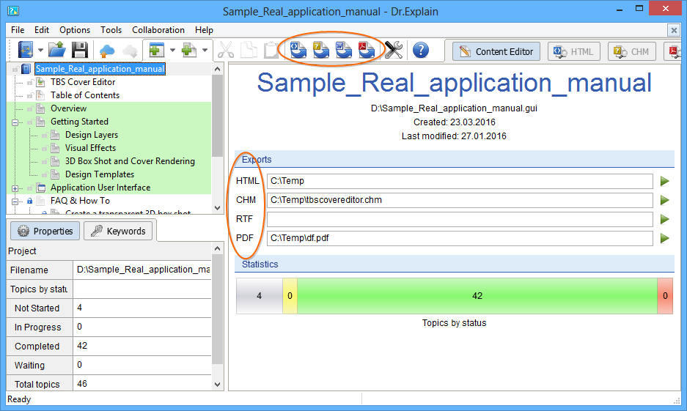The image size is (687, 411).
Task: Select the Visual Effects topic
Action: [90, 148]
